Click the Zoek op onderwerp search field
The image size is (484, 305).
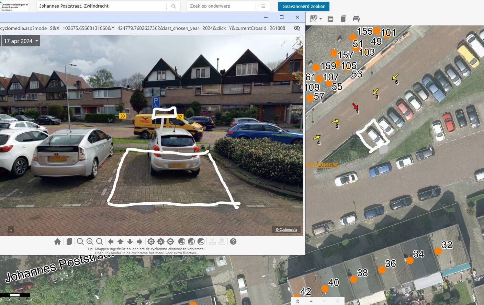coord(222,6)
